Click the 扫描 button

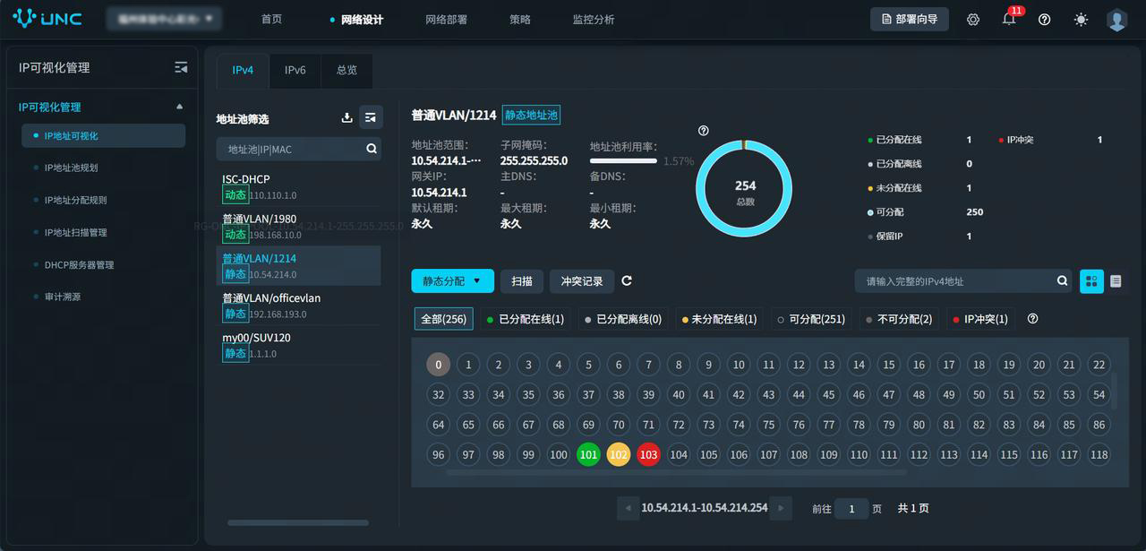tap(521, 281)
